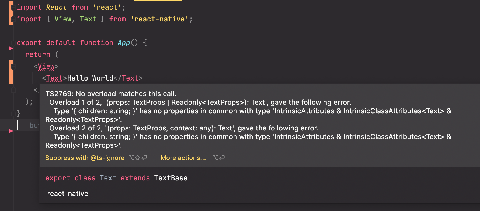Click the keyboard shortcut glyph beside More actions

(219, 158)
